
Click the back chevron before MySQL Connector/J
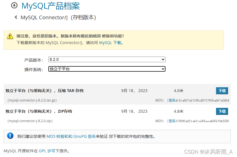pos(16,17)
